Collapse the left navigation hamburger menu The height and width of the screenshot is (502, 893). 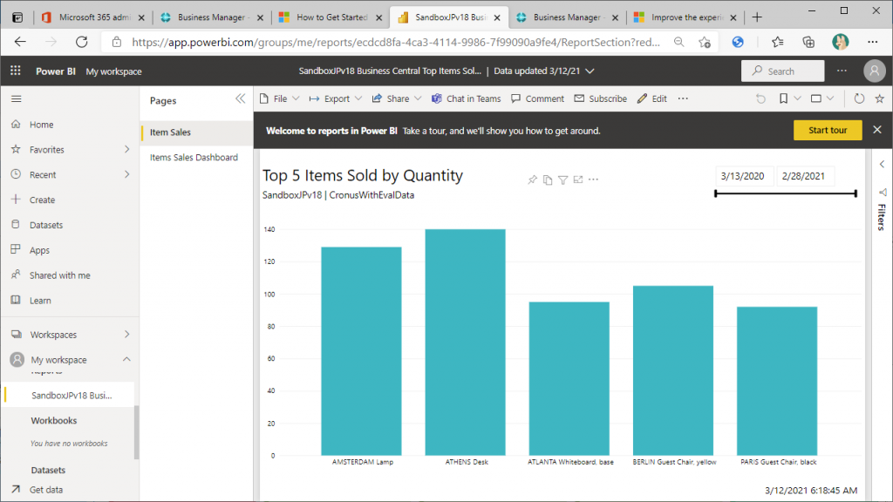pyautogui.click(x=17, y=99)
